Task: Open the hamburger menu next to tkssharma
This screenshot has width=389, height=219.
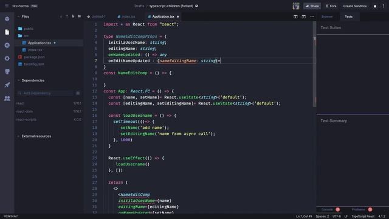Action: 7,6
